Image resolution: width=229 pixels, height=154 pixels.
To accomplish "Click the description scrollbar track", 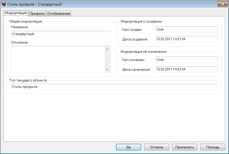I will tap(107, 59).
